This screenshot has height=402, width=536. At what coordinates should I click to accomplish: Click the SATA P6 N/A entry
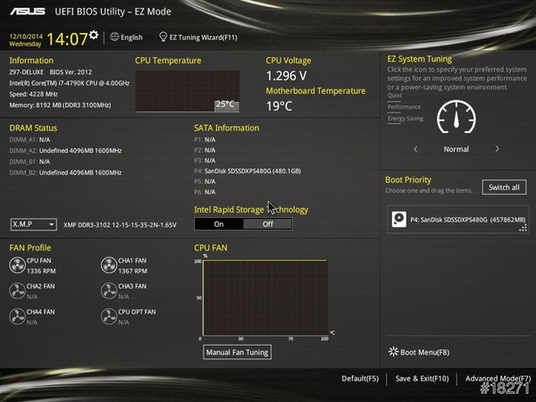(x=205, y=192)
